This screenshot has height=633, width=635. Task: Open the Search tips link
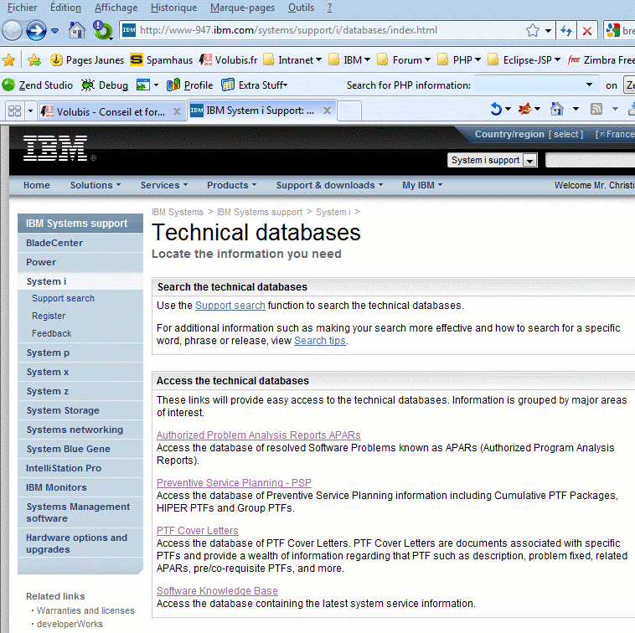[x=320, y=341]
